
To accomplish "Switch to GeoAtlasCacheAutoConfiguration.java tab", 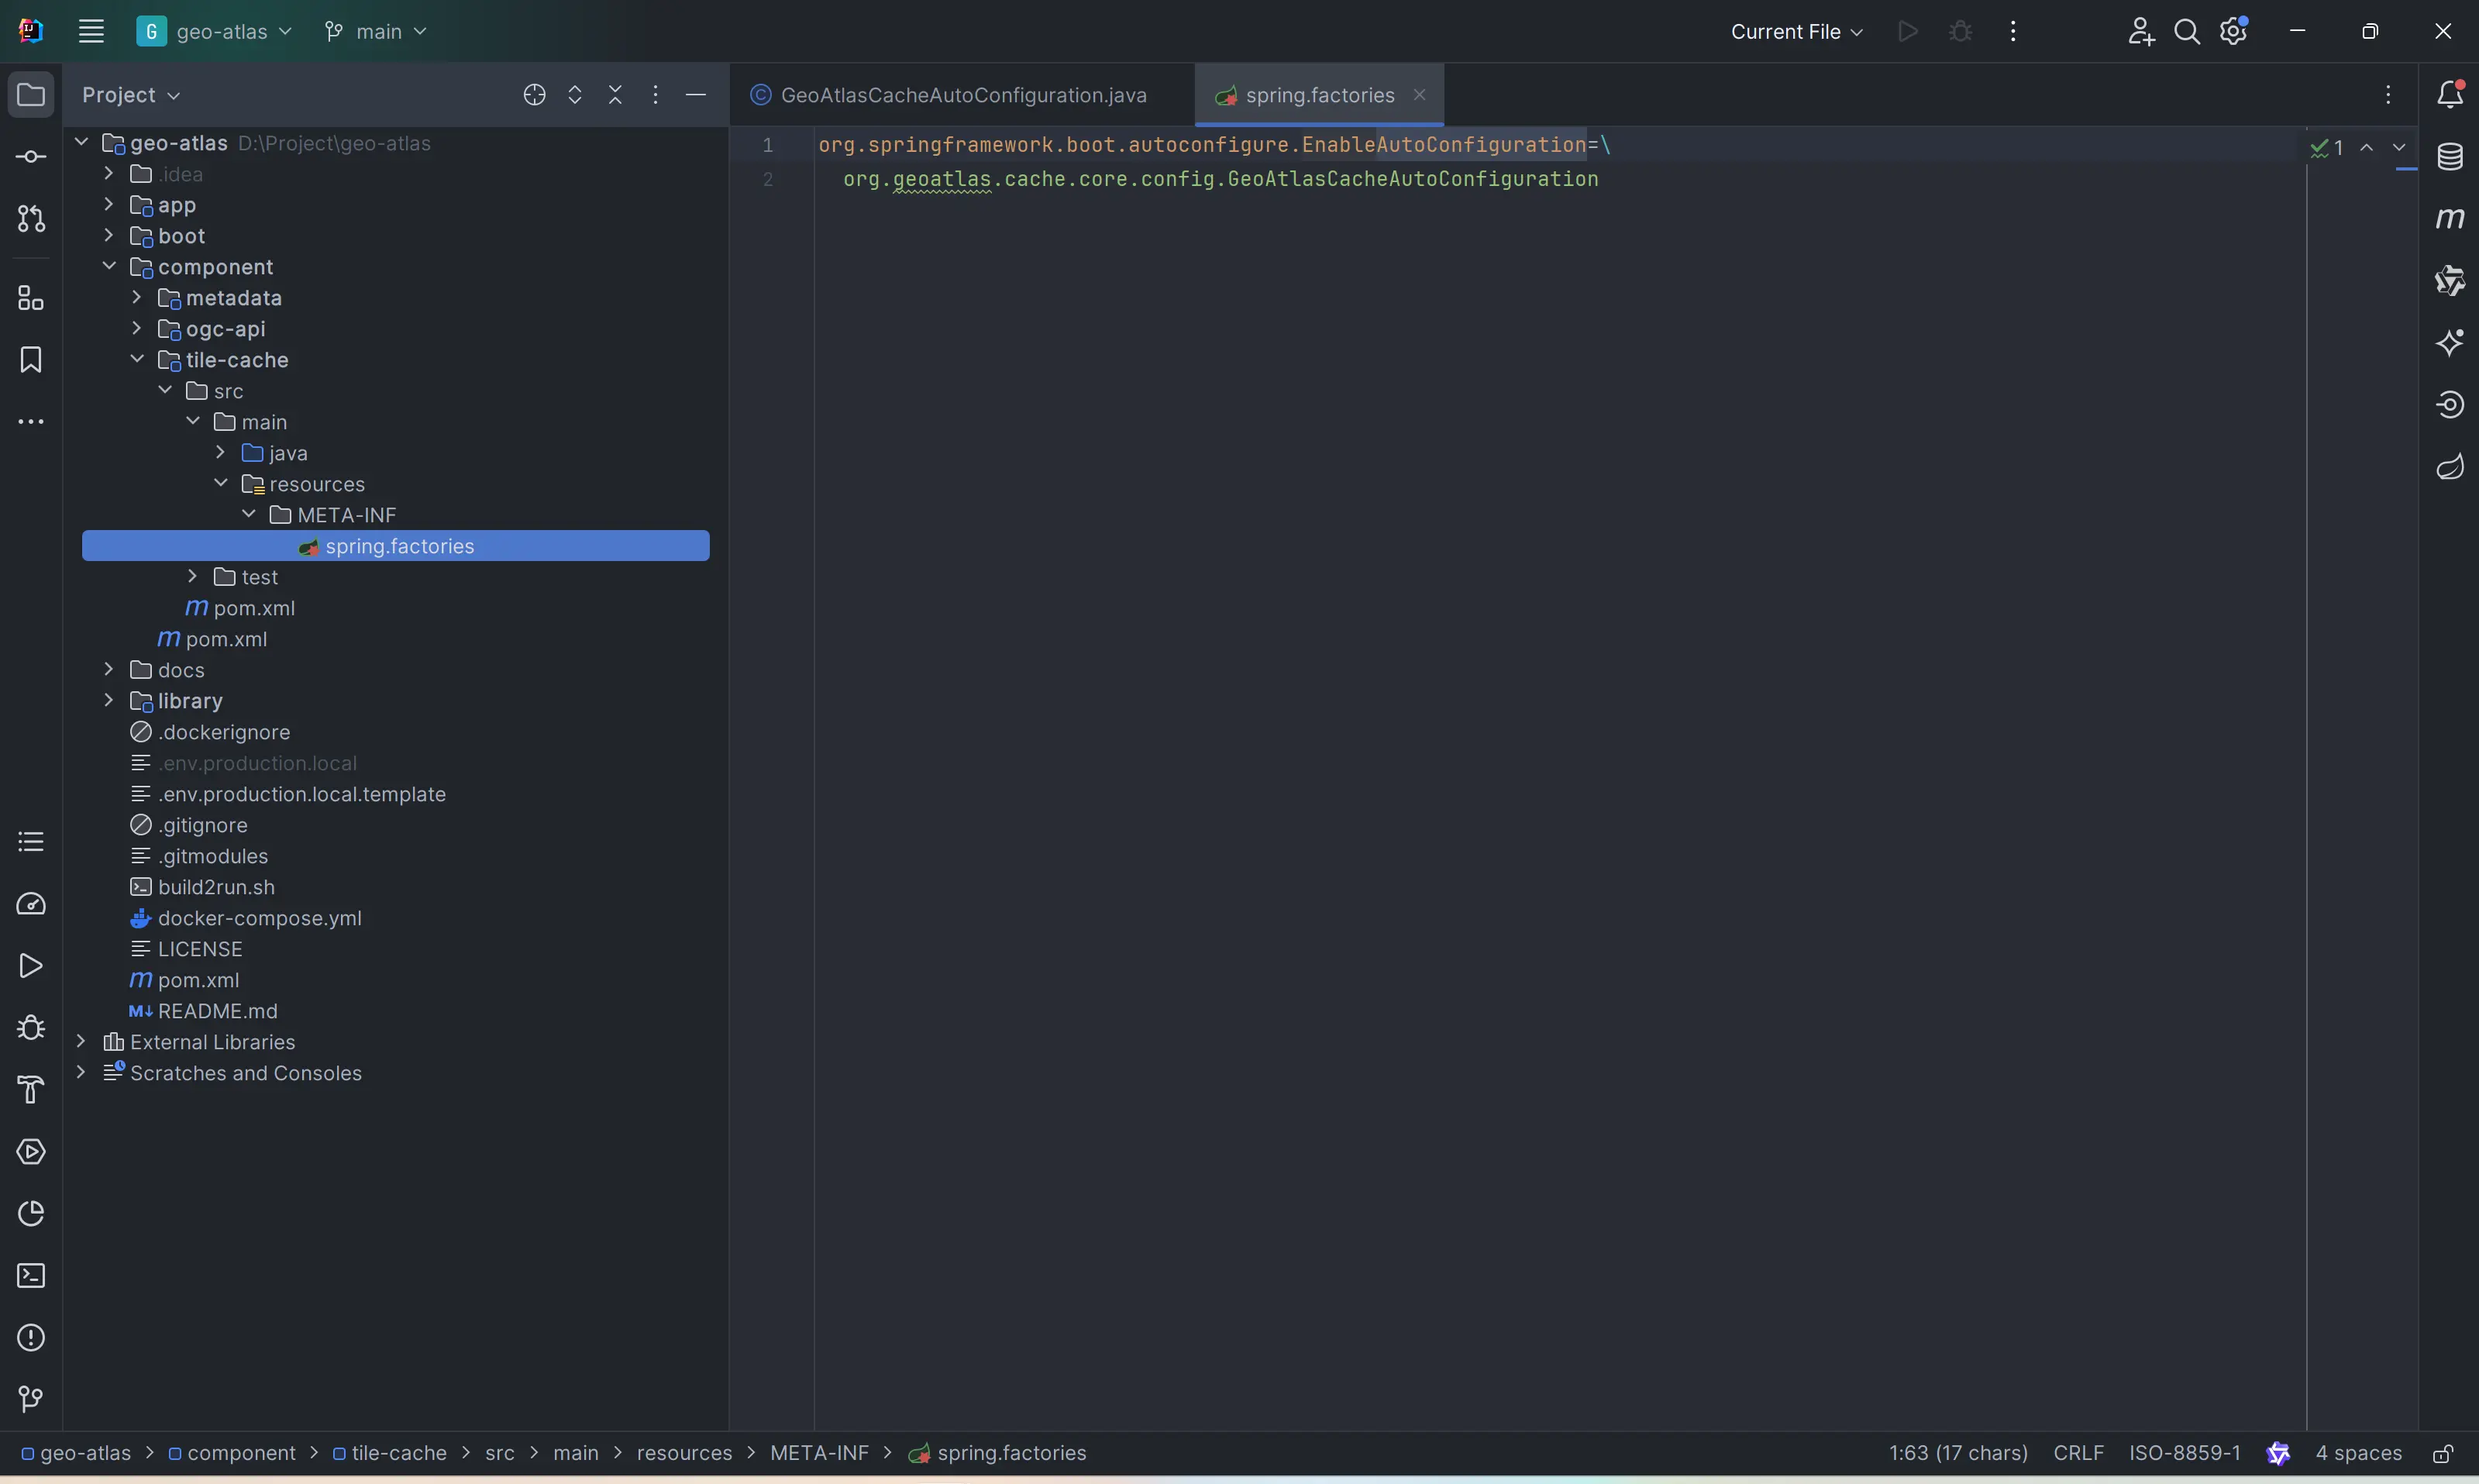I will click(x=962, y=95).
